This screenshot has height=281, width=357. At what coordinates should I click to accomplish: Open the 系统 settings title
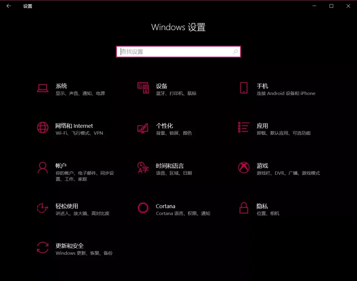tap(61, 86)
